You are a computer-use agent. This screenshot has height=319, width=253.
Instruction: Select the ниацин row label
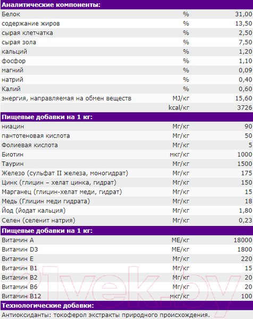pyautogui.click(x=13, y=127)
